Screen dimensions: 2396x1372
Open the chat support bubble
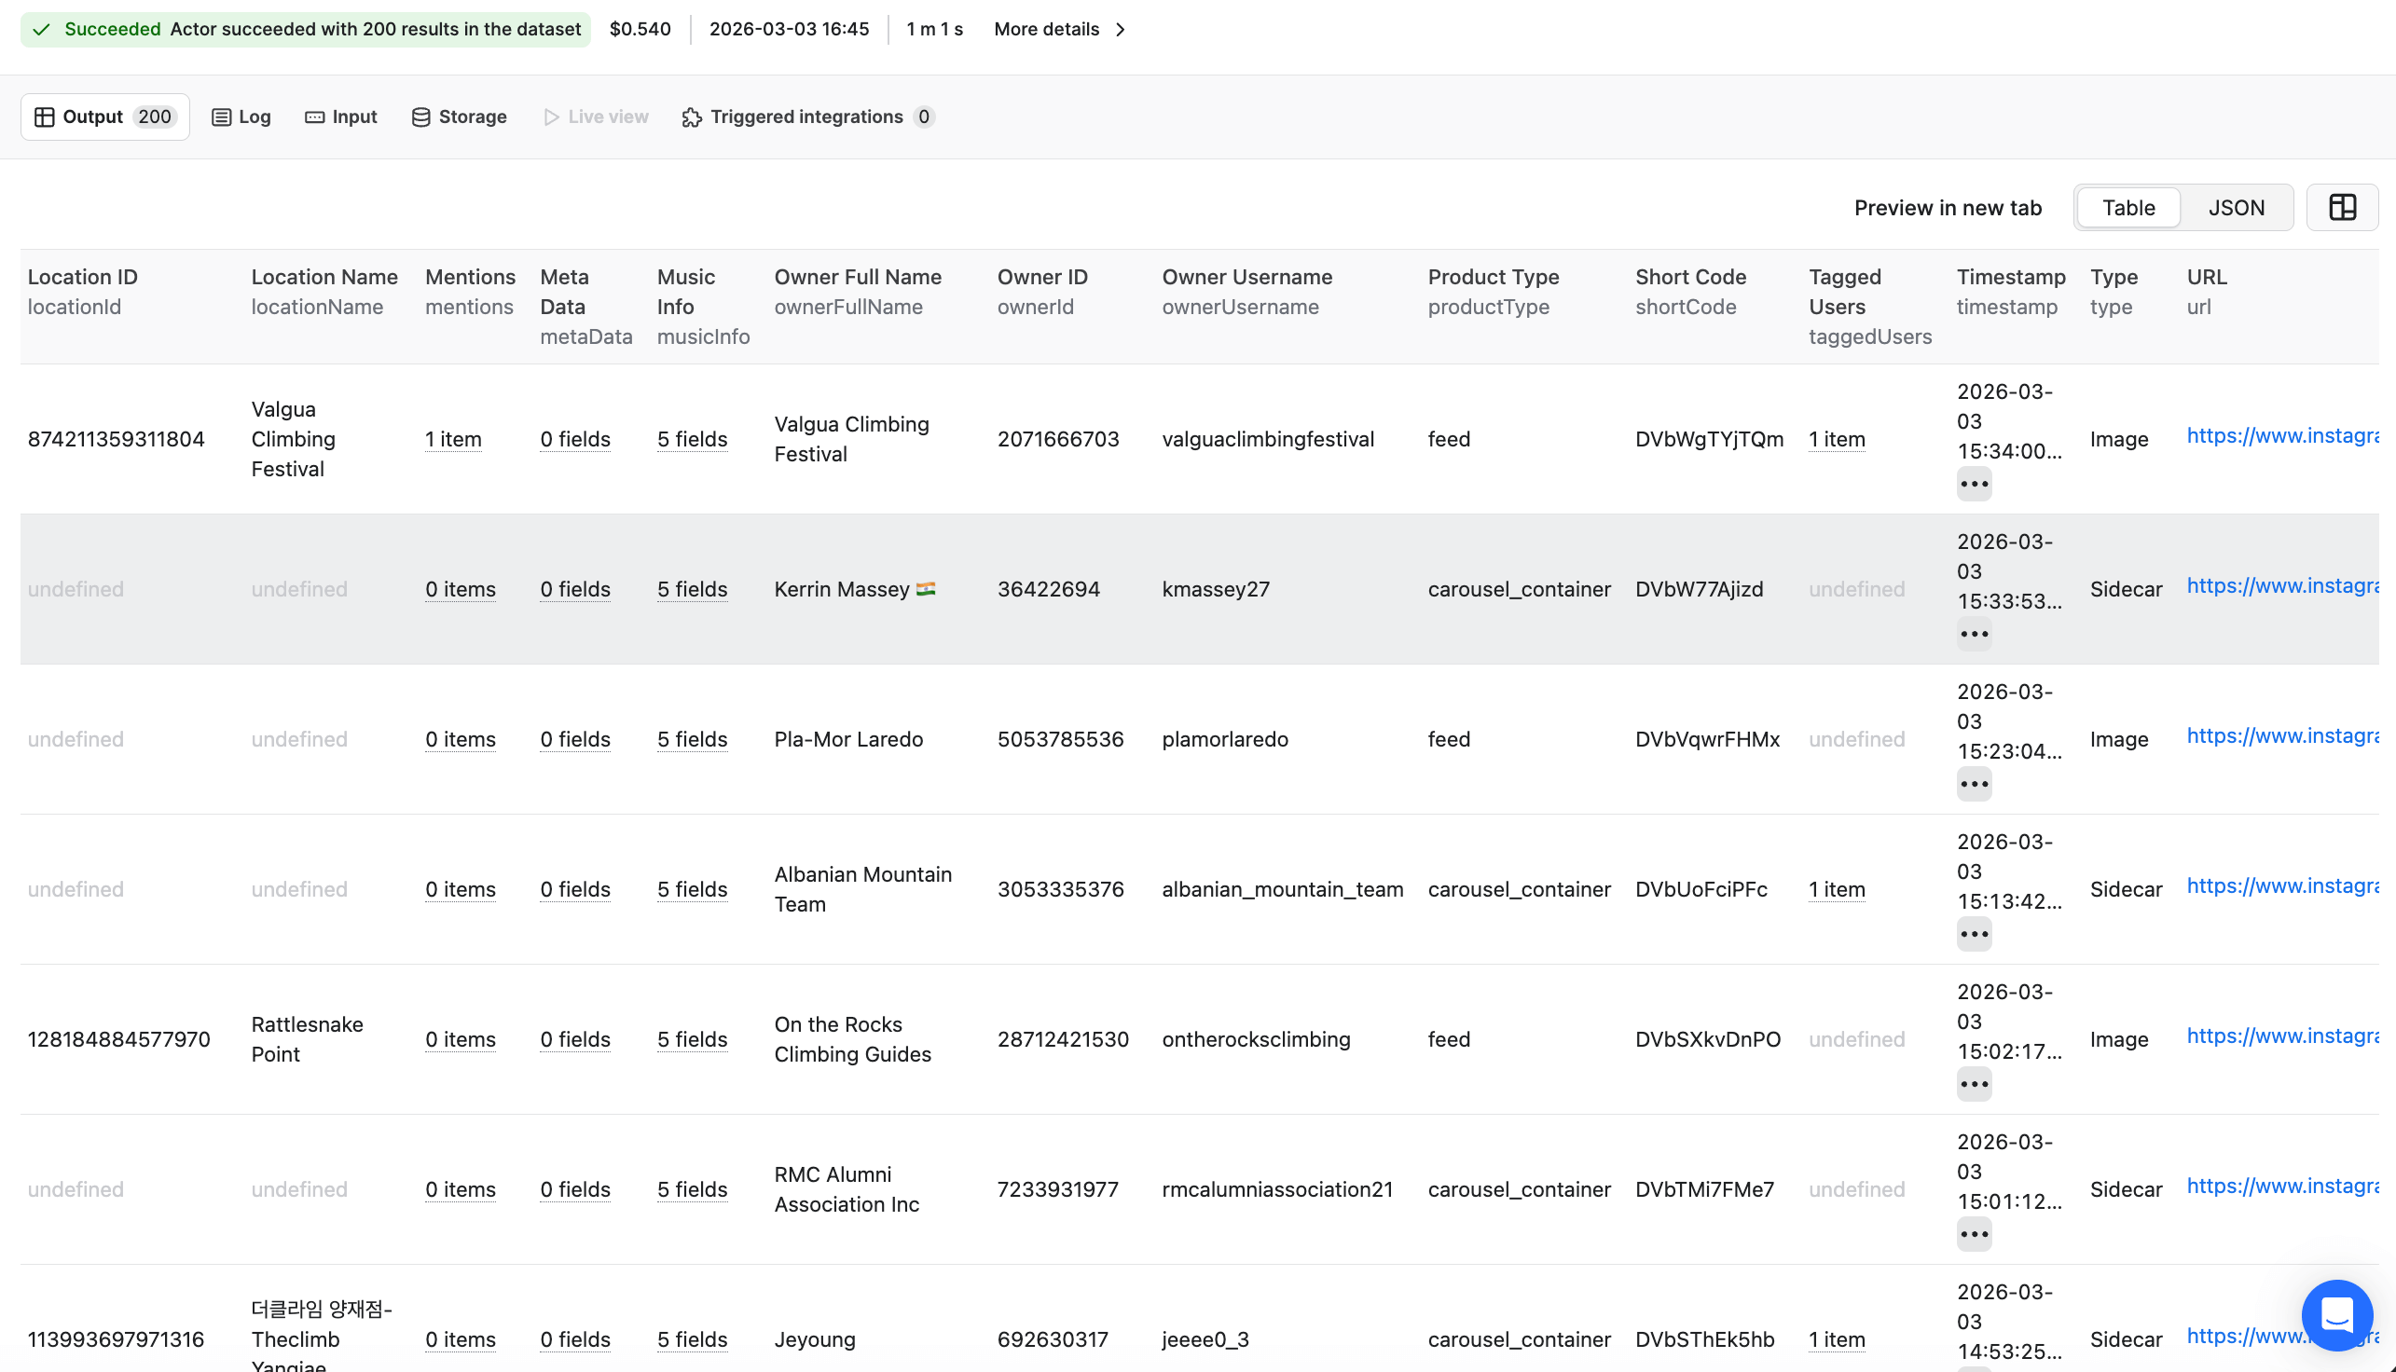2335,1313
